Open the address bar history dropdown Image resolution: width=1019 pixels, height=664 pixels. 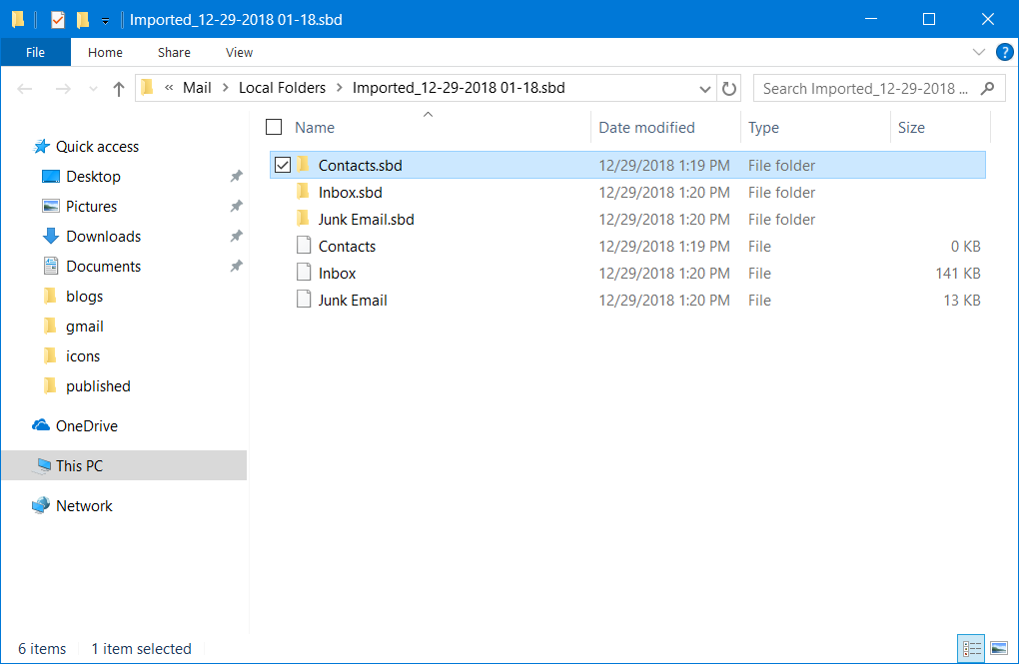click(x=704, y=89)
